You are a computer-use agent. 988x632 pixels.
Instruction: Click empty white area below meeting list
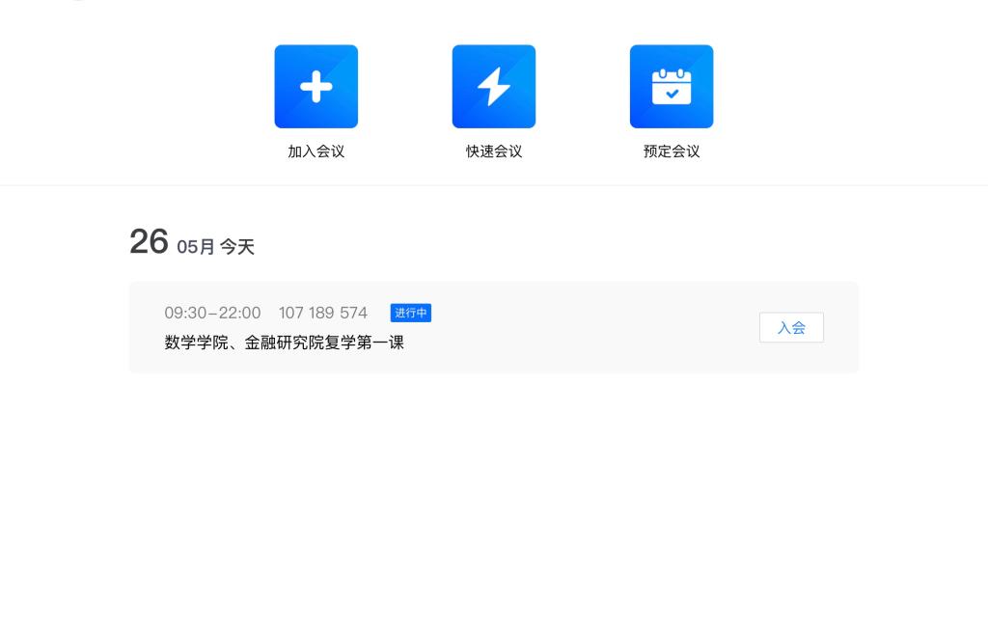[494, 502]
